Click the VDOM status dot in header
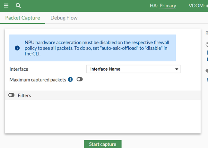Screen dimensions: 208x148 (x=207, y=6)
